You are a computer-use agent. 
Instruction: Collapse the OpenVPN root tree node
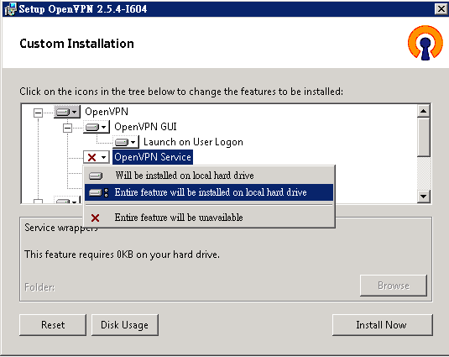(x=38, y=113)
